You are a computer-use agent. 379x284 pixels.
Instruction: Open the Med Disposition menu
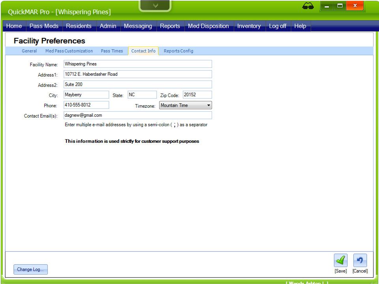pyautogui.click(x=208, y=26)
